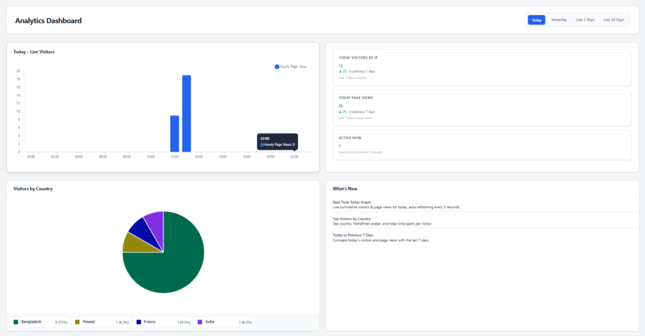Screen dimensions: 645x336
Task: Click the green arrow under Today Page Views
Action: click(x=340, y=111)
